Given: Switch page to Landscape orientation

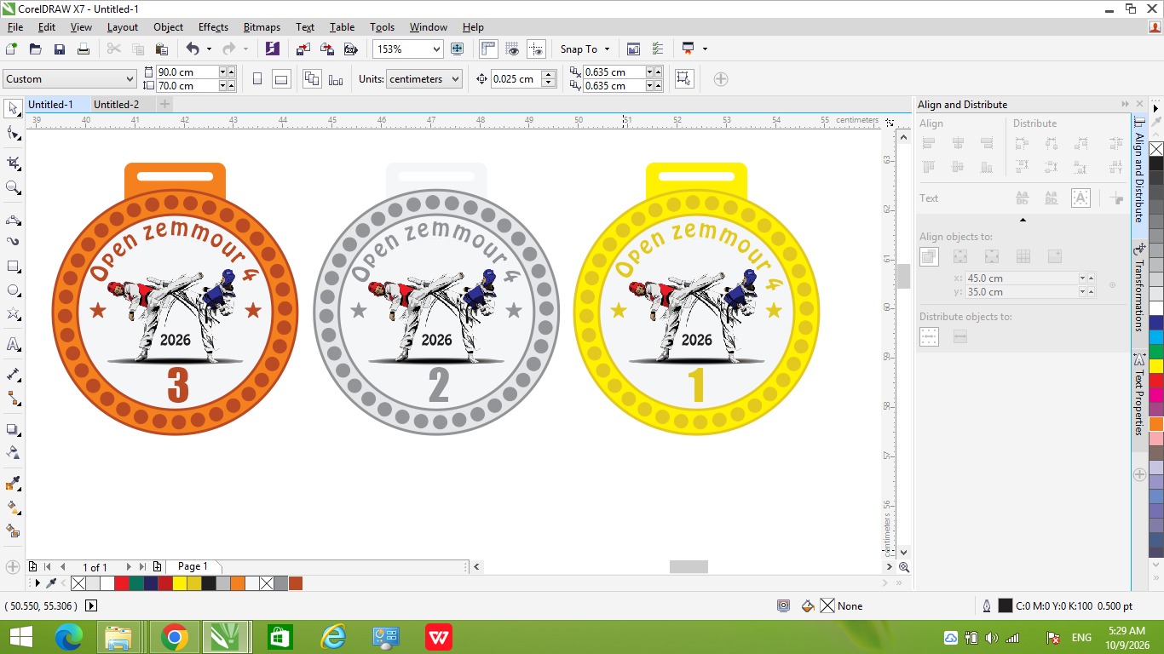Looking at the screenshot, I should coord(281,79).
